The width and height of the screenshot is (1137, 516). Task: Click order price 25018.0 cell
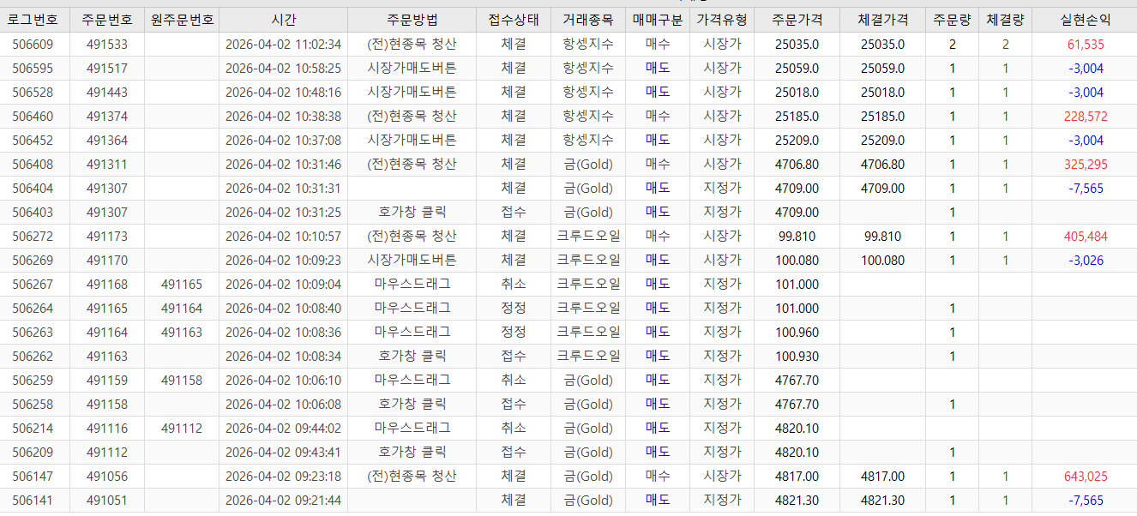[x=797, y=93]
